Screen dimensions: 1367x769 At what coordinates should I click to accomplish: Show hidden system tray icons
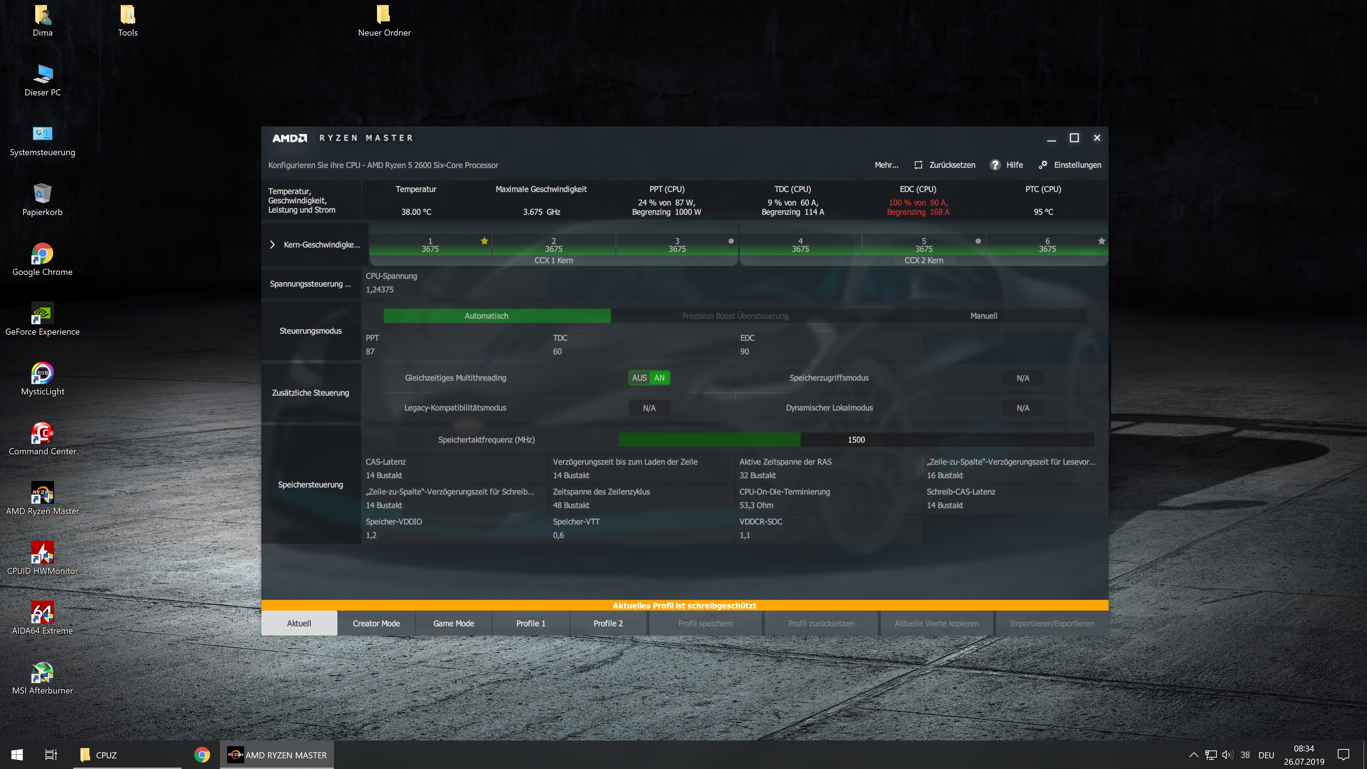[1194, 755]
